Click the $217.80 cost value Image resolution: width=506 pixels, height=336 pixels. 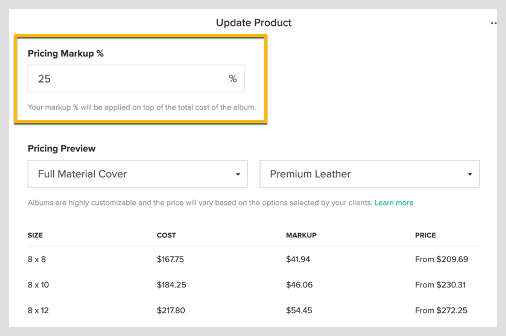point(171,310)
